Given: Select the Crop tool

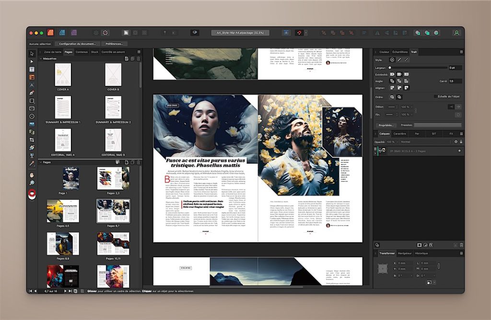Looking at the screenshot, I should click(32, 139).
